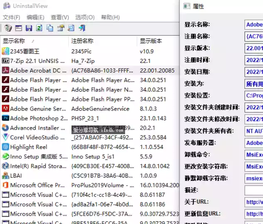
Task: Select the Microsoft Office Pr... entry
Action: 37,185
